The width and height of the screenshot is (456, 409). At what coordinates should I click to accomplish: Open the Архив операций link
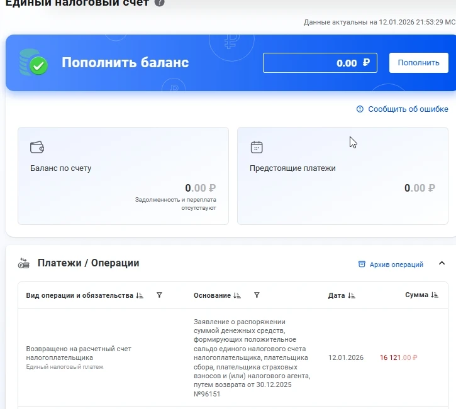[x=396, y=264]
